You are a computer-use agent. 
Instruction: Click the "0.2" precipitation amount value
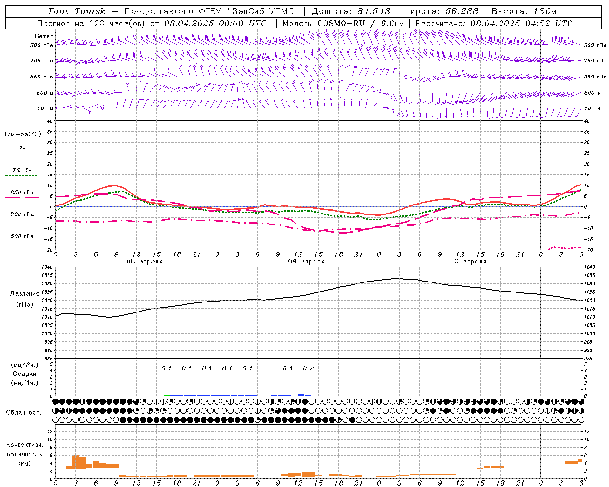pyautogui.click(x=308, y=368)
